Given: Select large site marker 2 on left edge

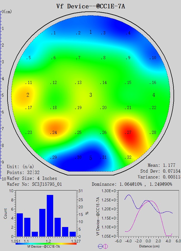Looking at the screenshot, I should (28, 95).
